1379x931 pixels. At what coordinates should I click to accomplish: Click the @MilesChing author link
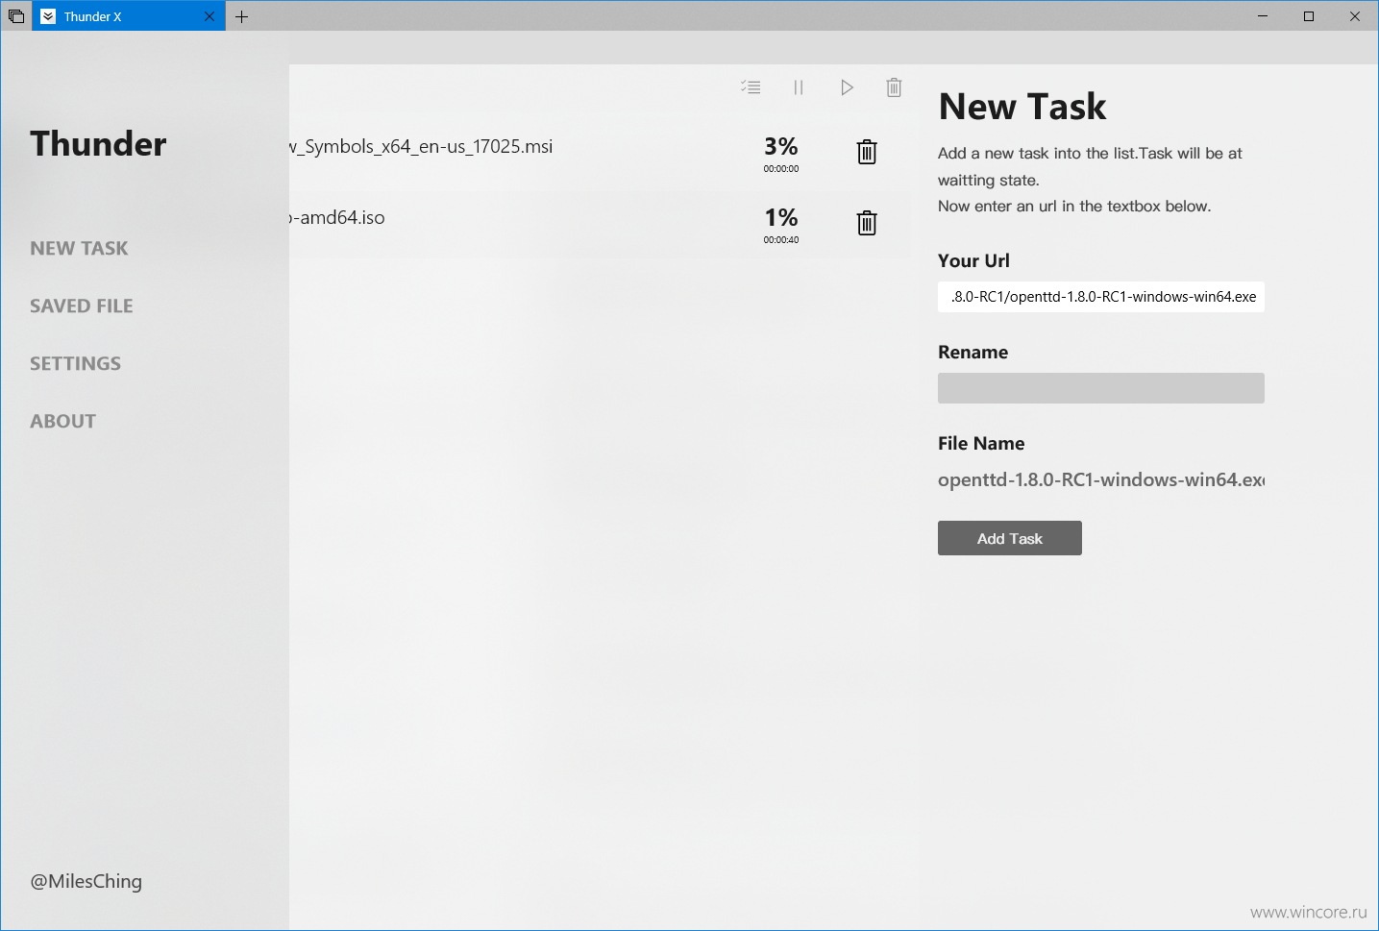point(86,881)
